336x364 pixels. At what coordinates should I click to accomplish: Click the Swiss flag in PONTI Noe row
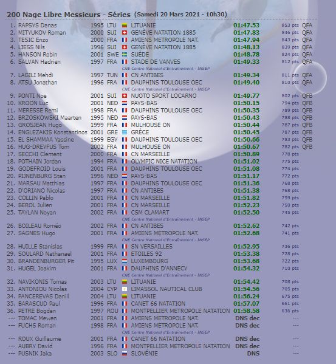coord(125,96)
